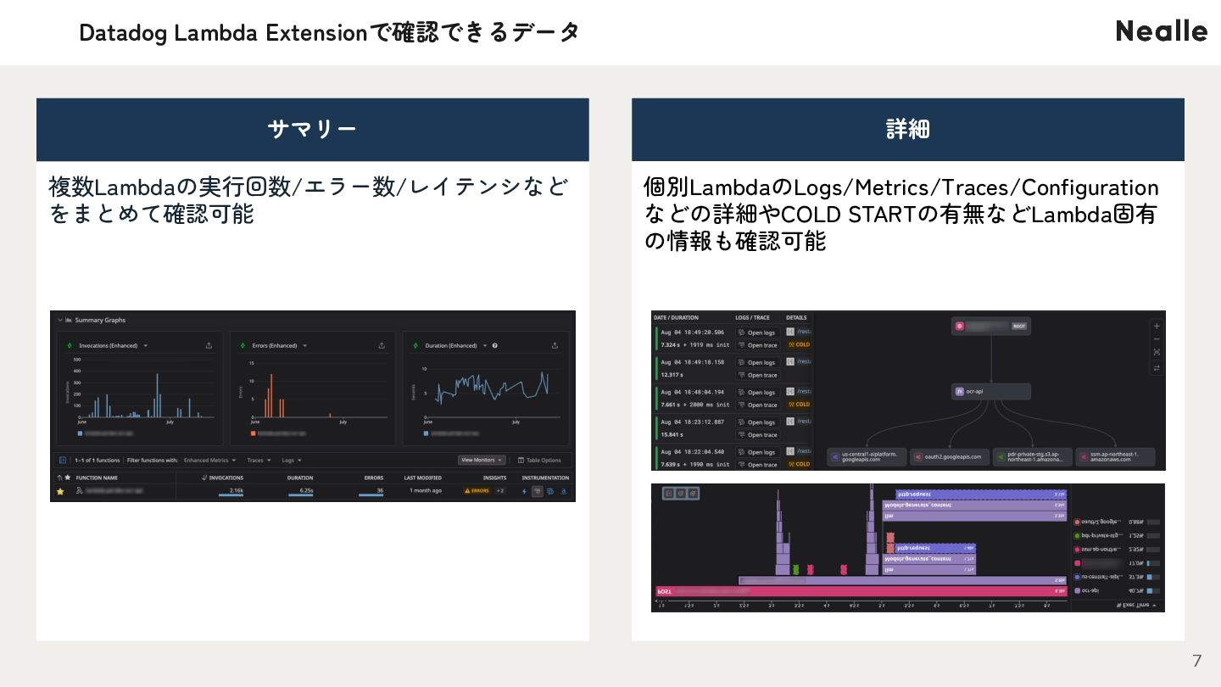Click the third flame graph view toggle icon
The width and height of the screenshot is (1221, 687).
693,493
